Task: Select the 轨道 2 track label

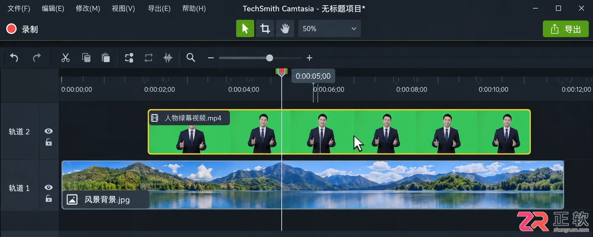Action: [x=19, y=132]
